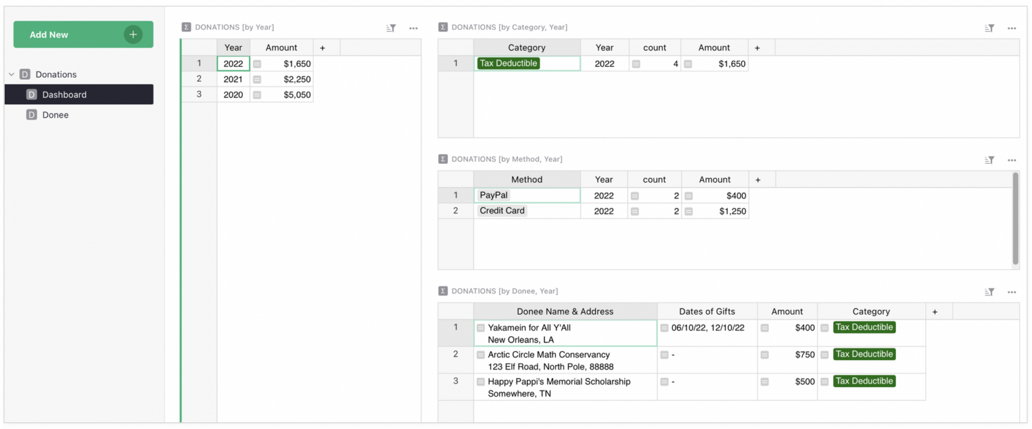
Task: Open sort and filter for DONATIONS by Method
Action: 989,160
